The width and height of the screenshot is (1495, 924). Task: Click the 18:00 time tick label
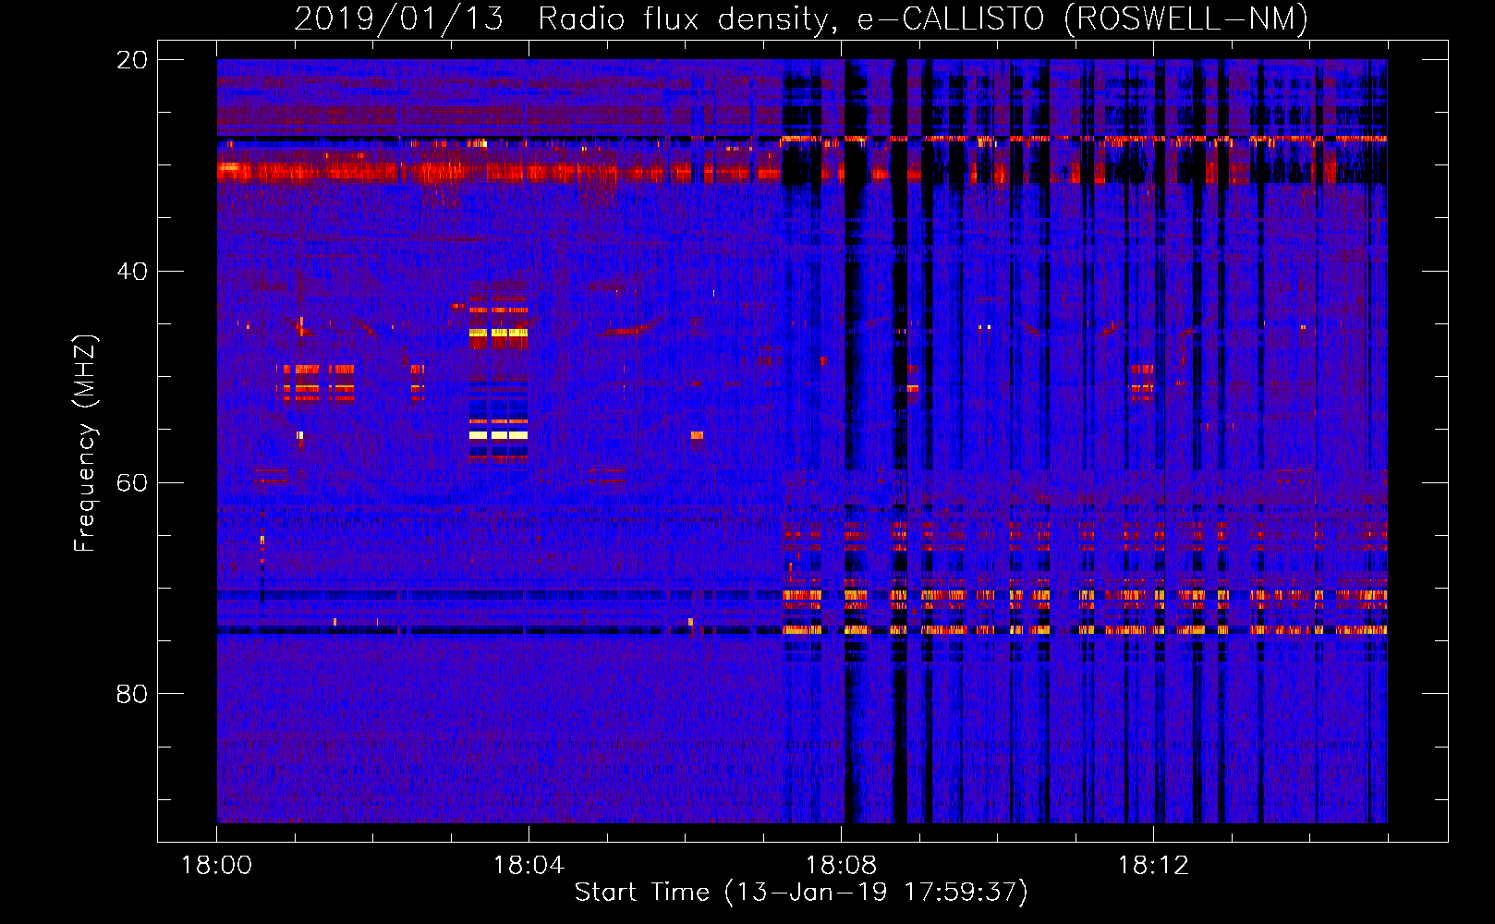click(x=216, y=866)
